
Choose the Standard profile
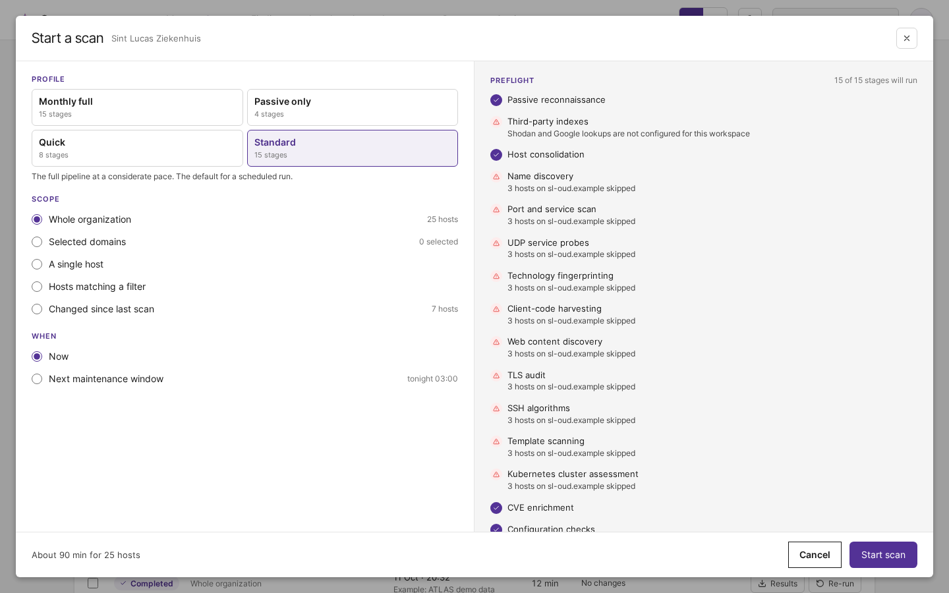tap(353, 148)
